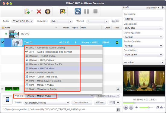Open the Winkel dropdown

(97, 21)
